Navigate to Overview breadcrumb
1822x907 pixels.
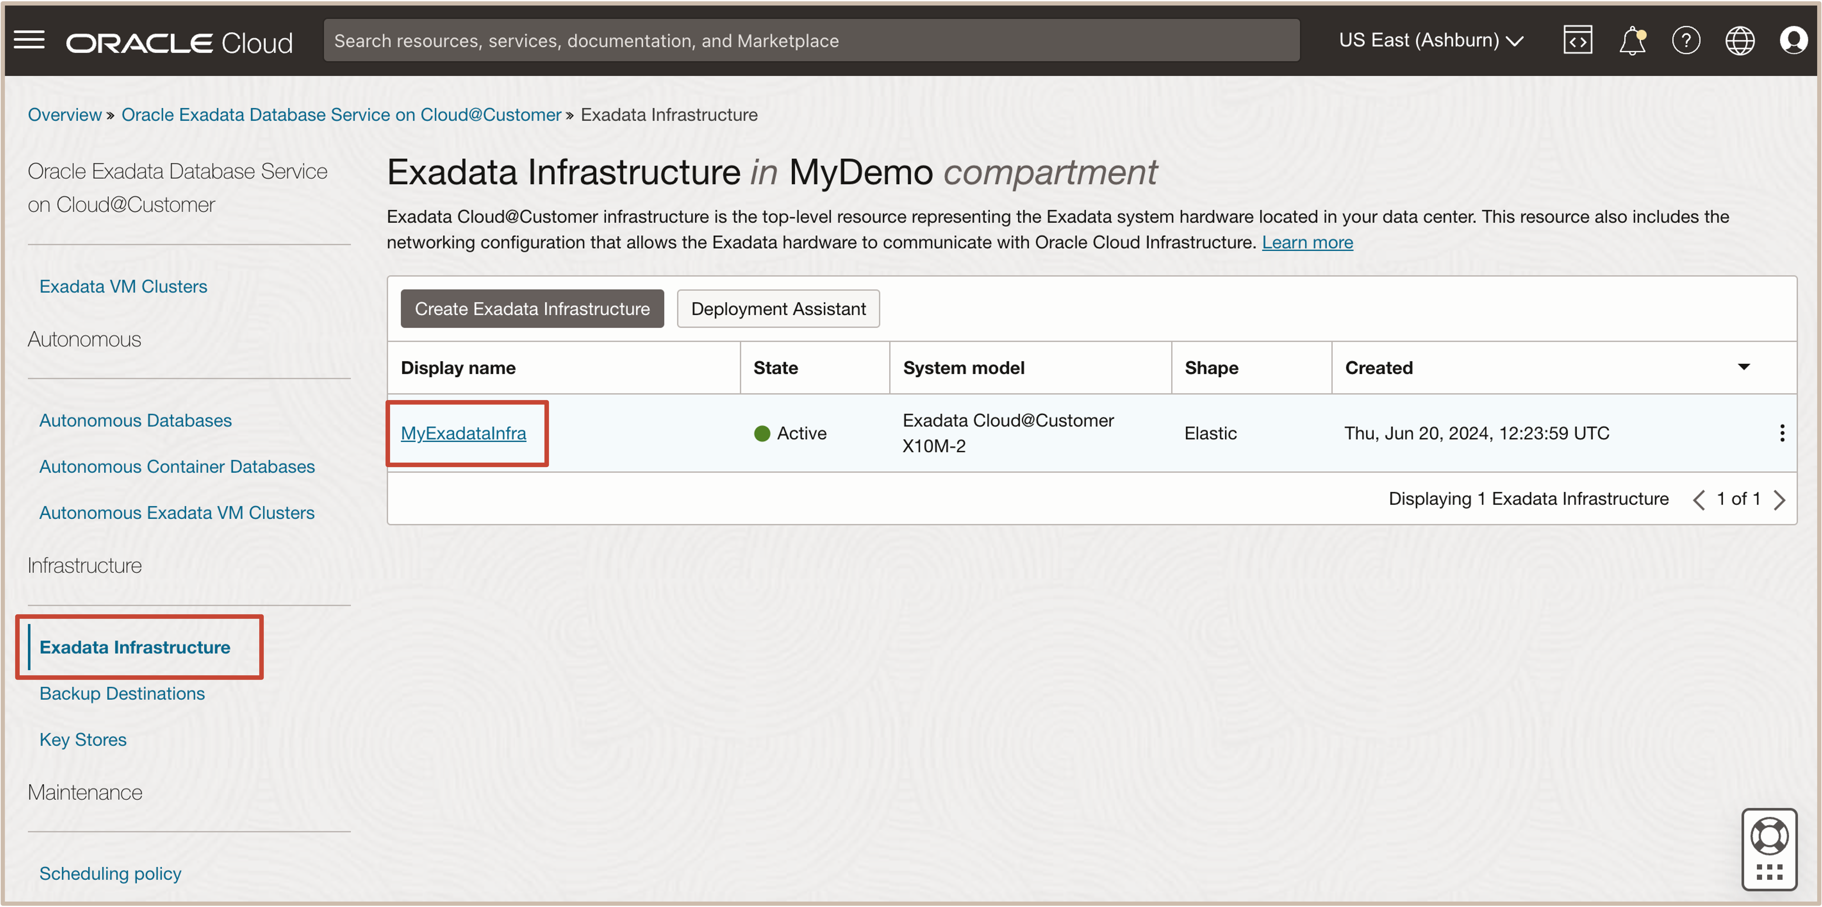(x=64, y=115)
